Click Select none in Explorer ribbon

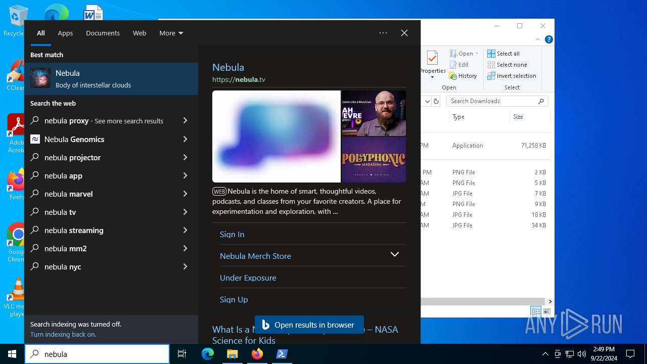(507, 65)
